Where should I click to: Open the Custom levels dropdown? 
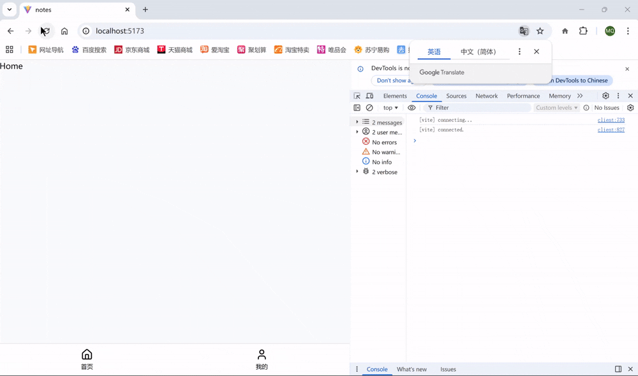556,108
